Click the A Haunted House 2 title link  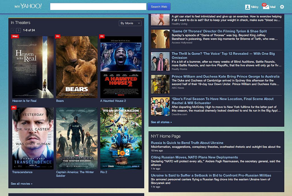pyautogui.click(x=113, y=101)
